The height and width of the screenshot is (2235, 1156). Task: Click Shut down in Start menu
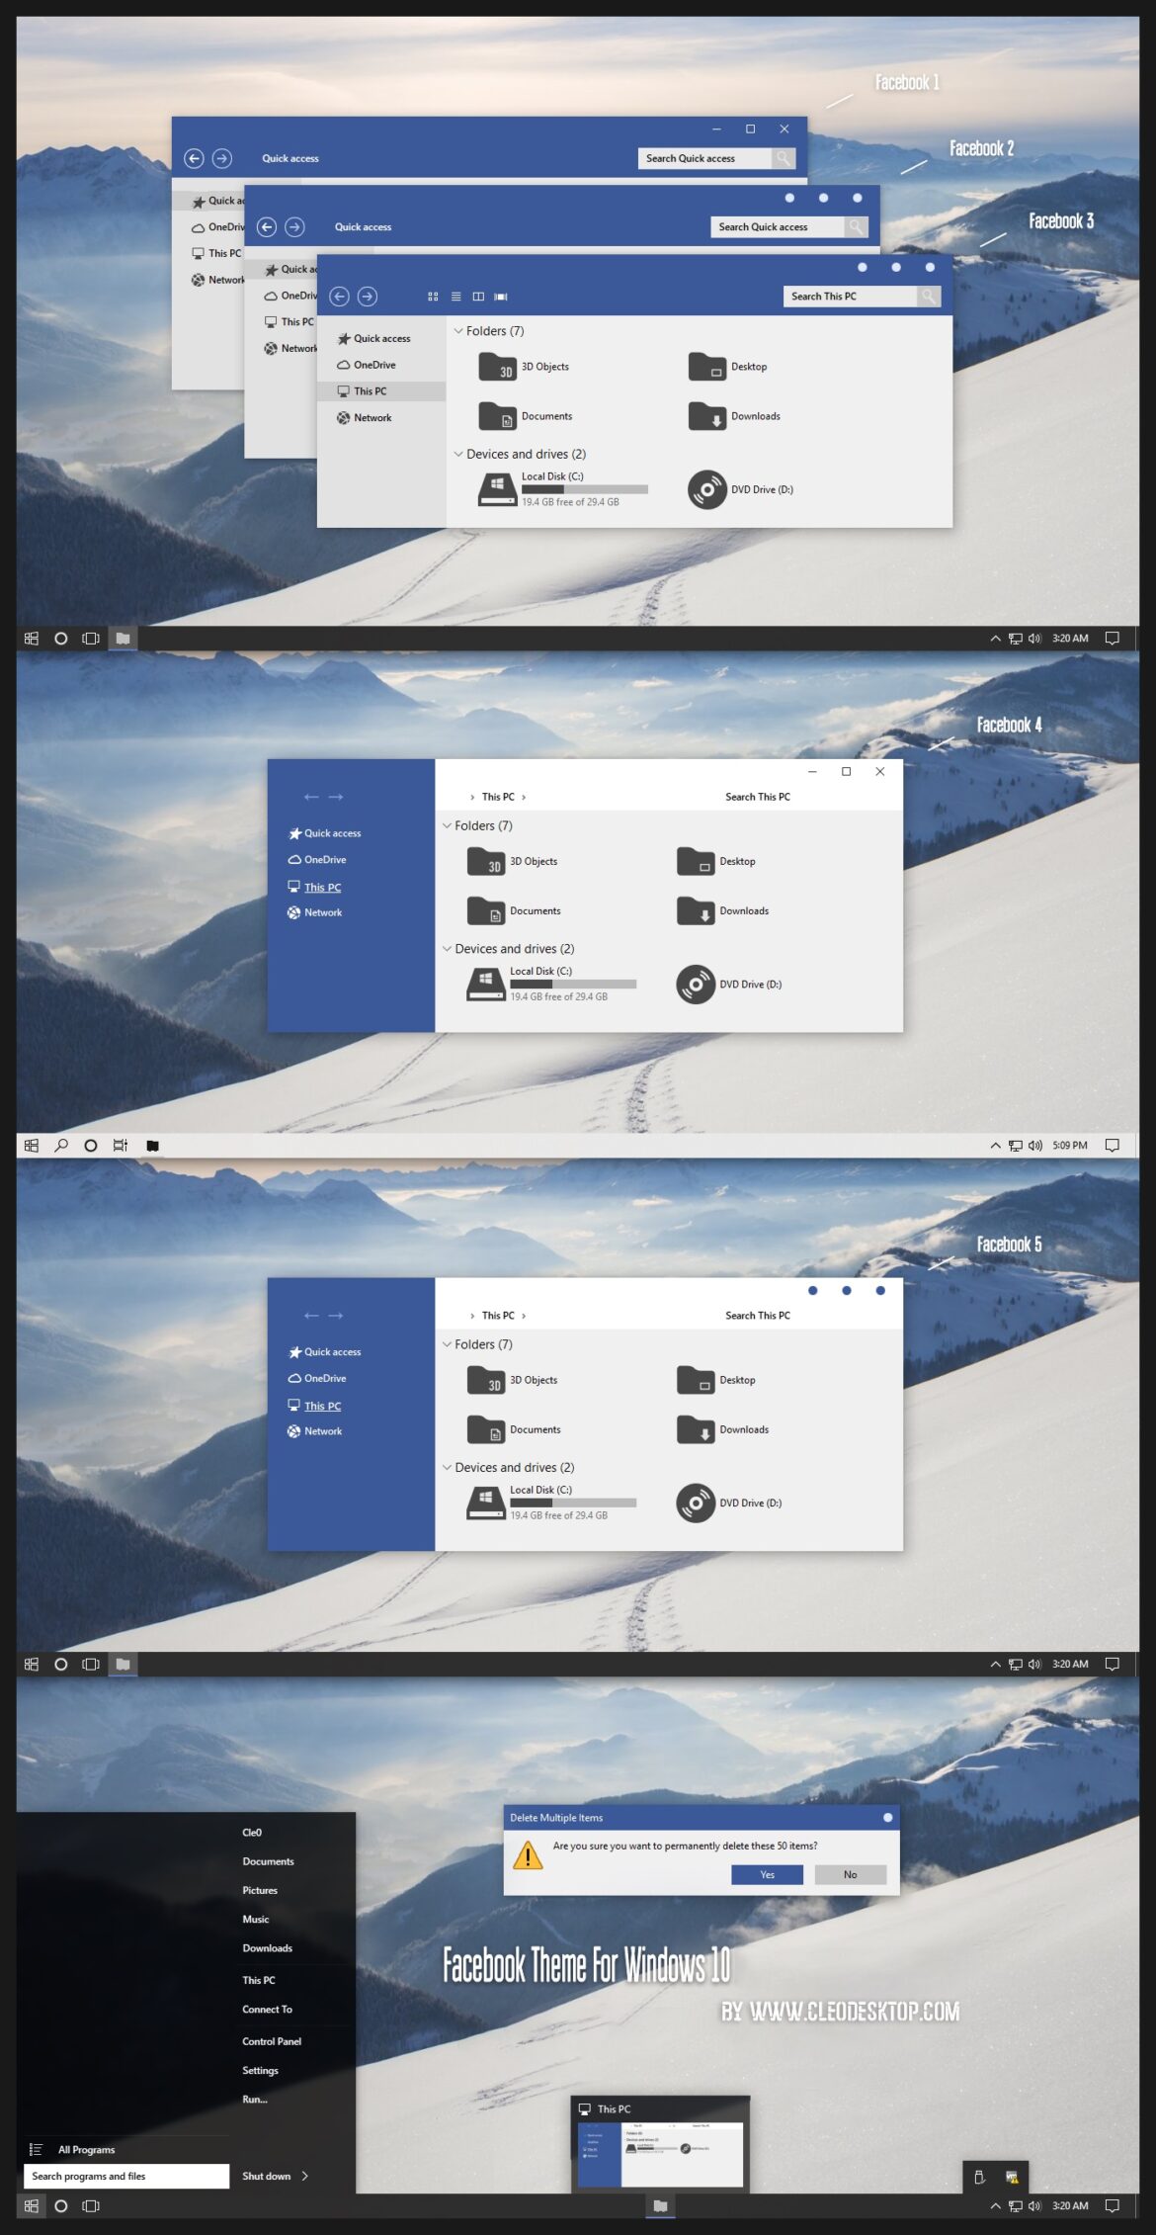click(266, 2176)
